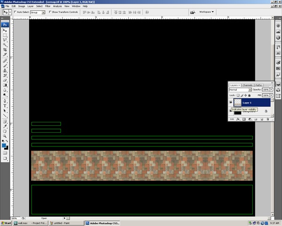Select the Gradient tool

5,85
